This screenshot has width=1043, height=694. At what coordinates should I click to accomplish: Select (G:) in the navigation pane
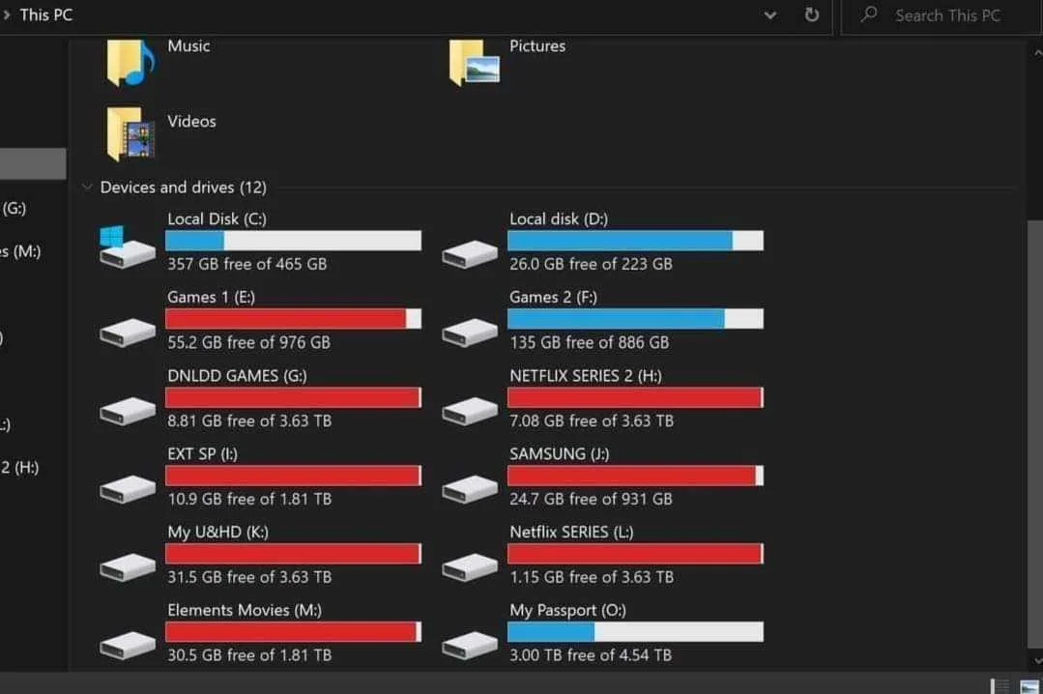(14, 208)
